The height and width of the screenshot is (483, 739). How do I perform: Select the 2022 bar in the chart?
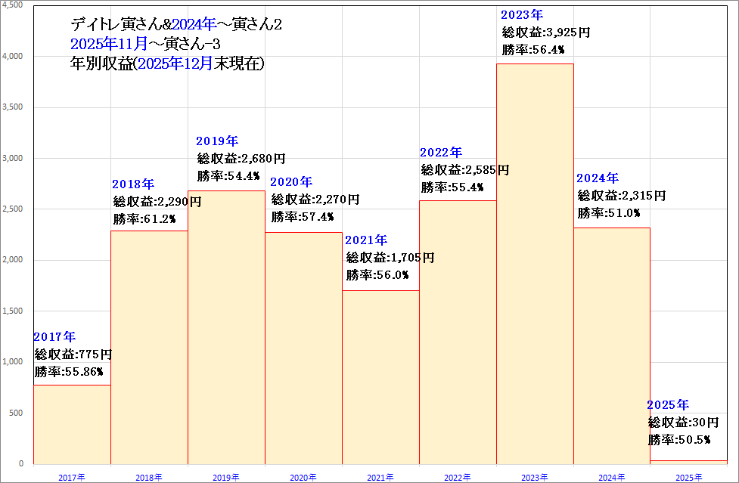click(458, 331)
